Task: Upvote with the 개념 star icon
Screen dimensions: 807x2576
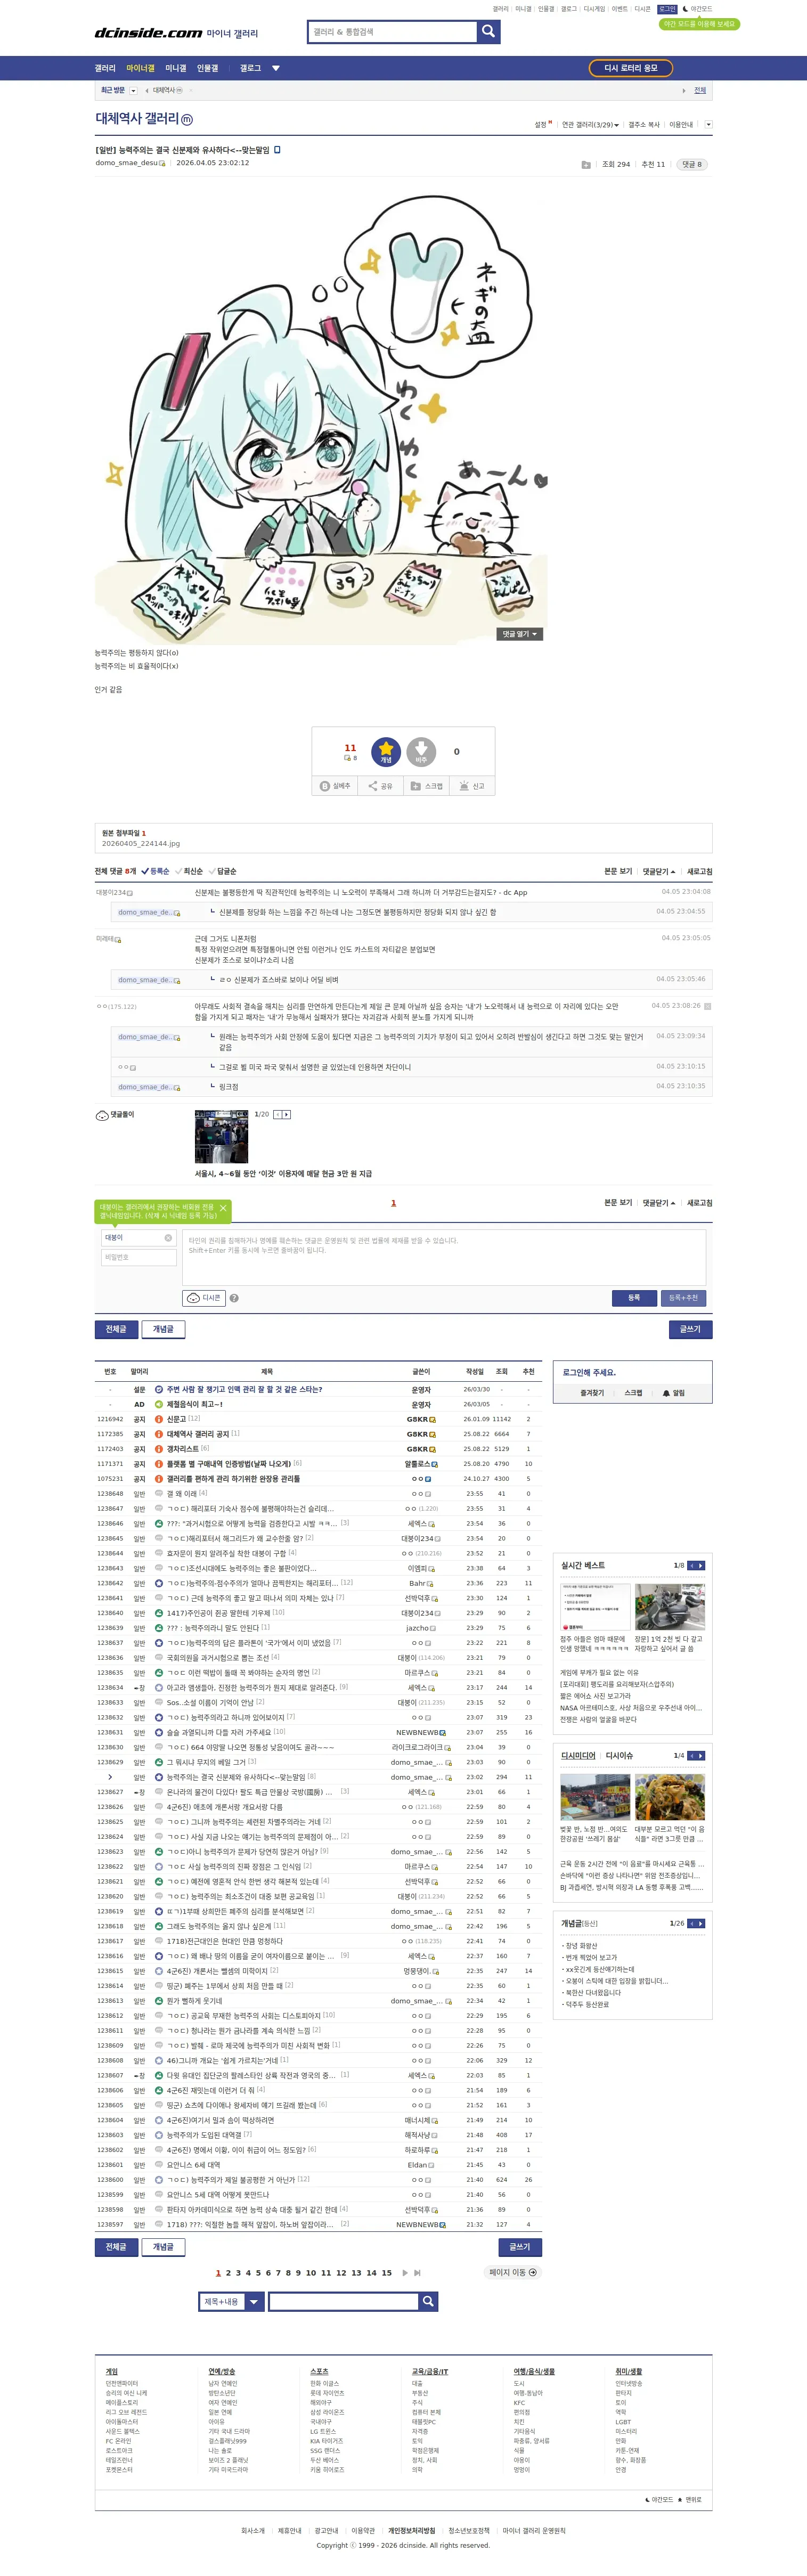Action: pos(386,751)
